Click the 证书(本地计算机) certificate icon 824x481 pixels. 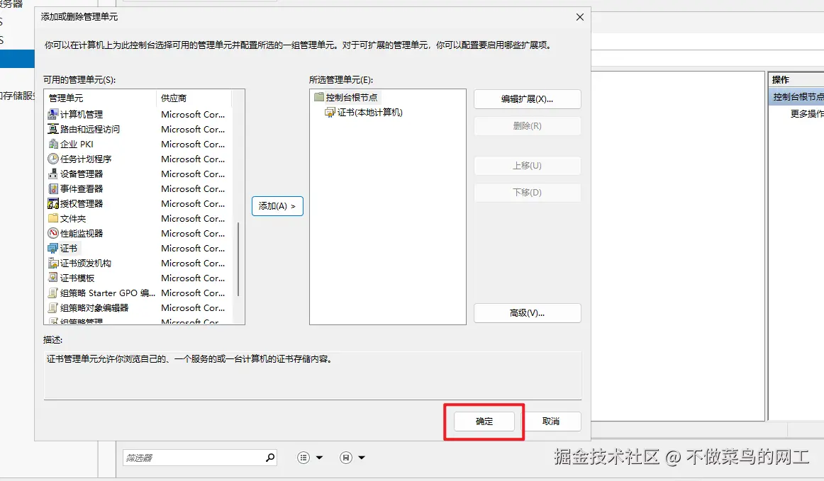330,113
